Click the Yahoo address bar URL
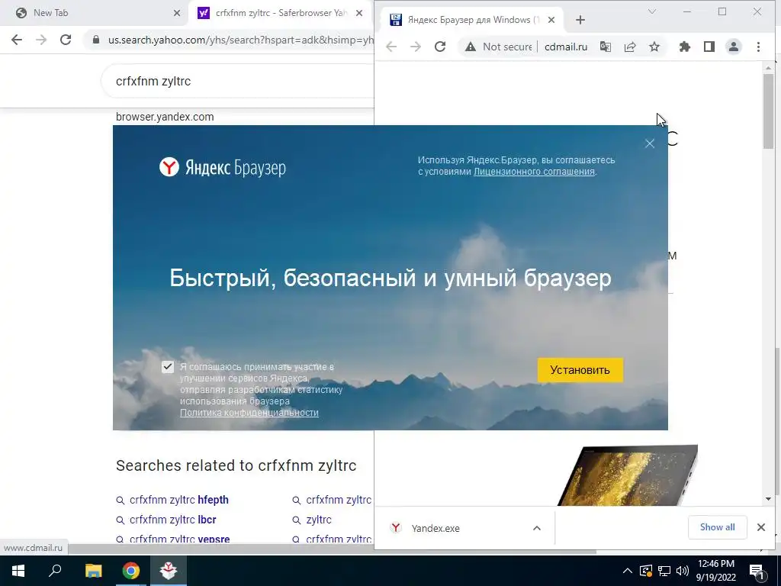 point(240,40)
